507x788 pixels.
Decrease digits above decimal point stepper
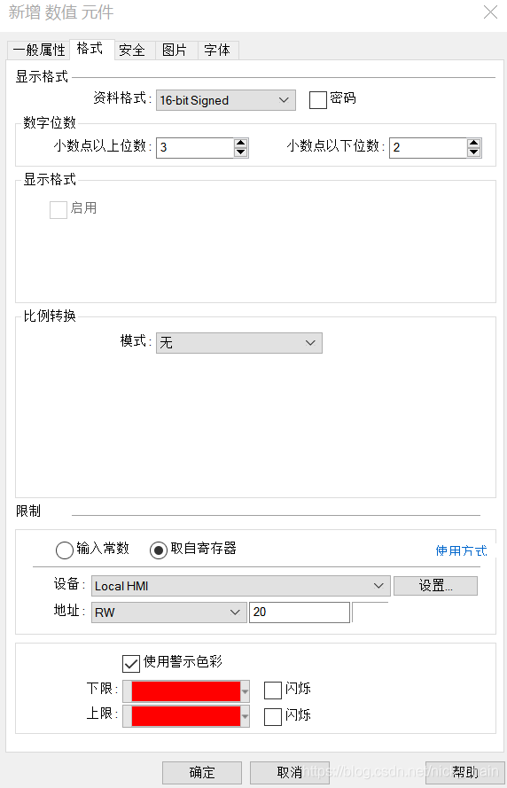[x=241, y=152]
